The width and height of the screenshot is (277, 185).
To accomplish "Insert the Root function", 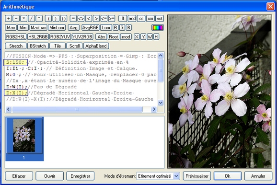I will click(x=114, y=37).
